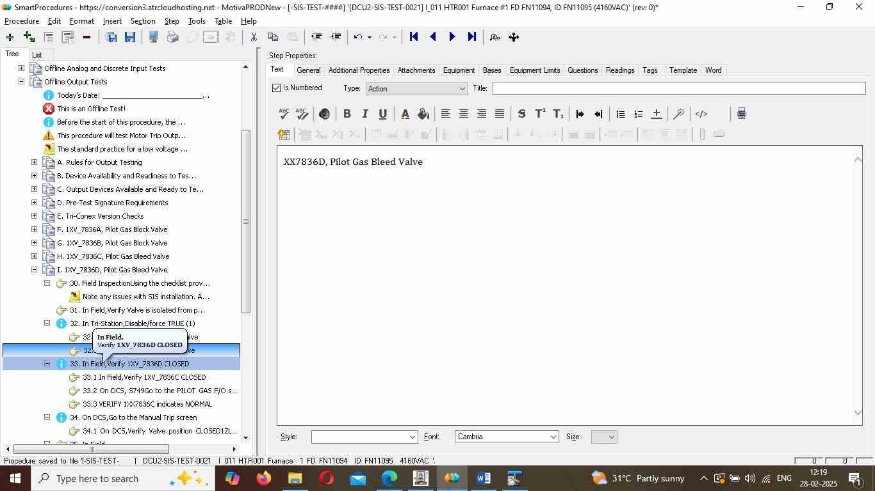Open the Procedure menu
The image size is (875, 491).
pos(22,21)
